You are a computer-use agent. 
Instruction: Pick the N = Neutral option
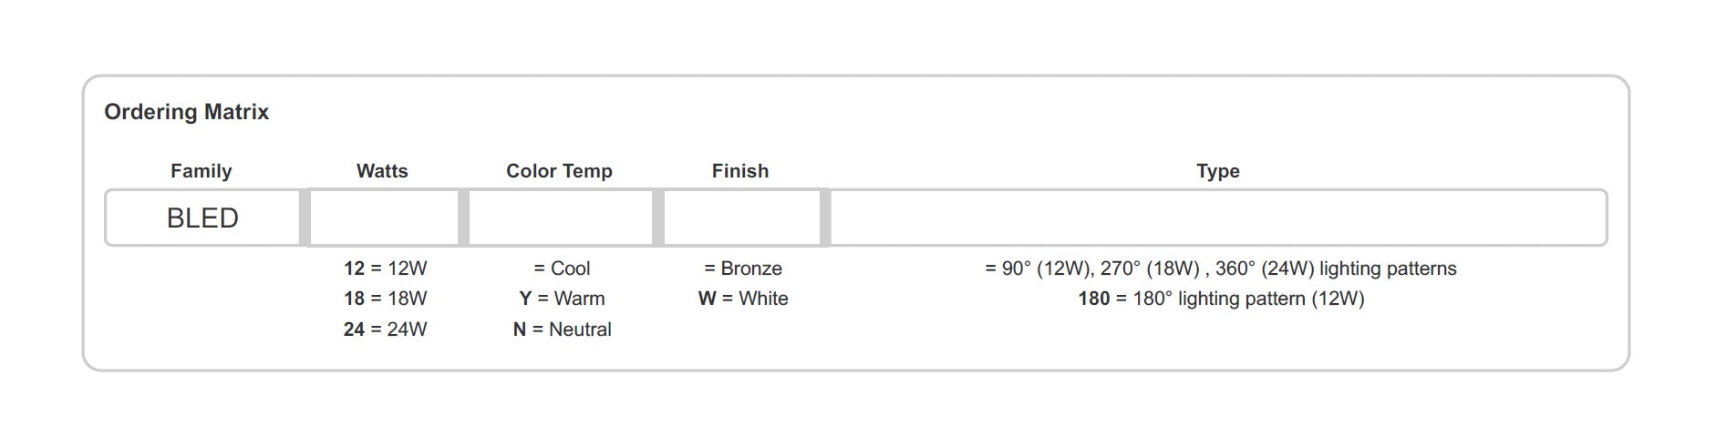tap(562, 329)
